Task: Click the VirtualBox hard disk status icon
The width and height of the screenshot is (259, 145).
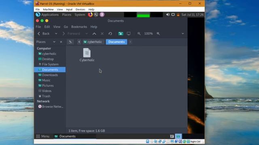Action: pos(147,141)
